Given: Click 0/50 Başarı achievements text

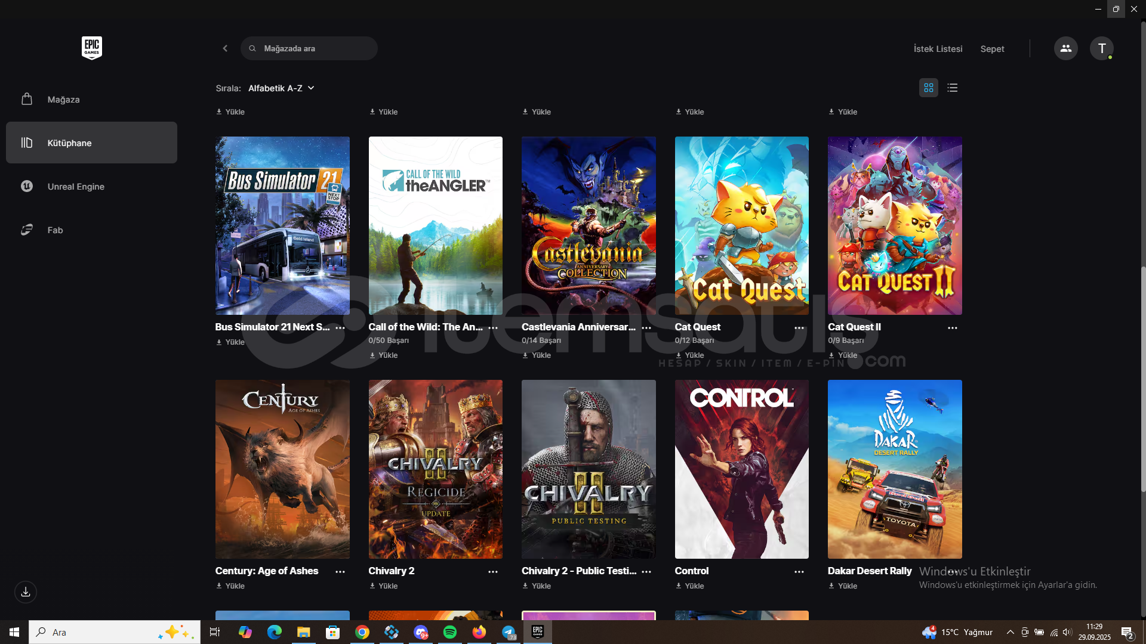Looking at the screenshot, I should (x=389, y=340).
